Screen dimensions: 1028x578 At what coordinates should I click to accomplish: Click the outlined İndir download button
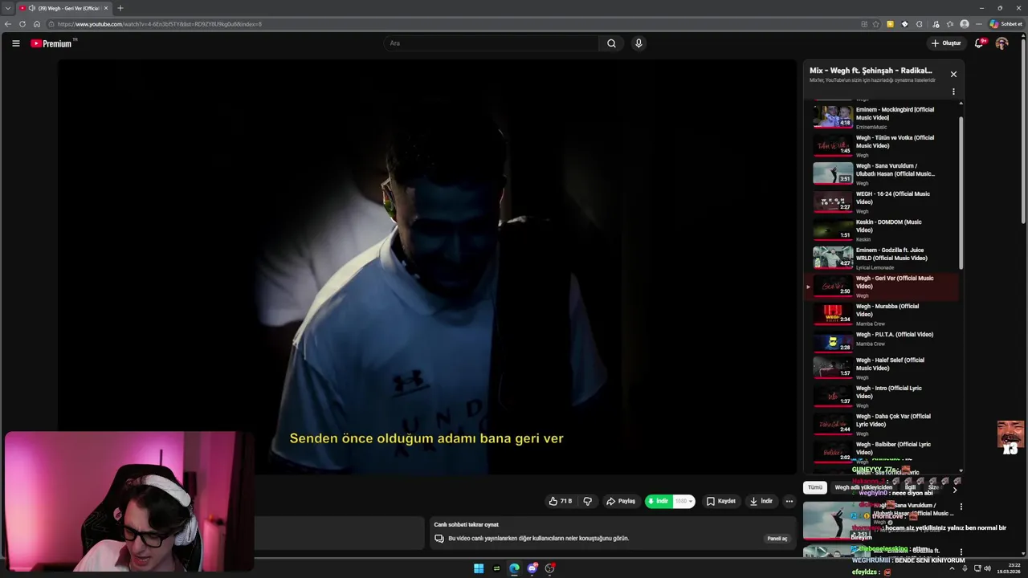pyautogui.click(x=761, y=501)
